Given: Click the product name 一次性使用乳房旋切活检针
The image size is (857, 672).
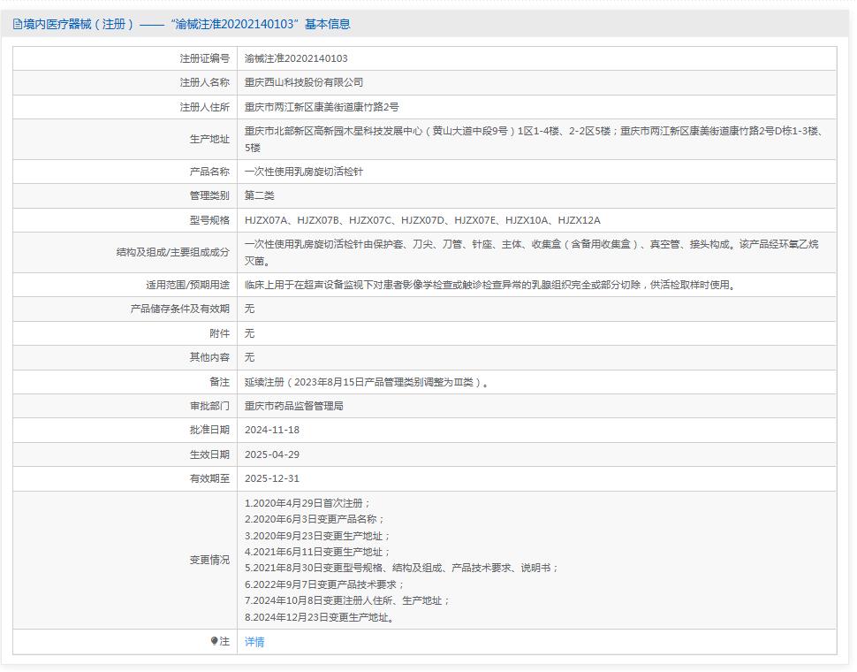Looking at the screenshot, I should pyautogui.click(x=304, y=172).
